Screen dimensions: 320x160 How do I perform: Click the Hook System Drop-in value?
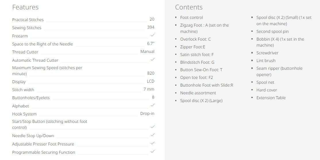coord(147,113)
